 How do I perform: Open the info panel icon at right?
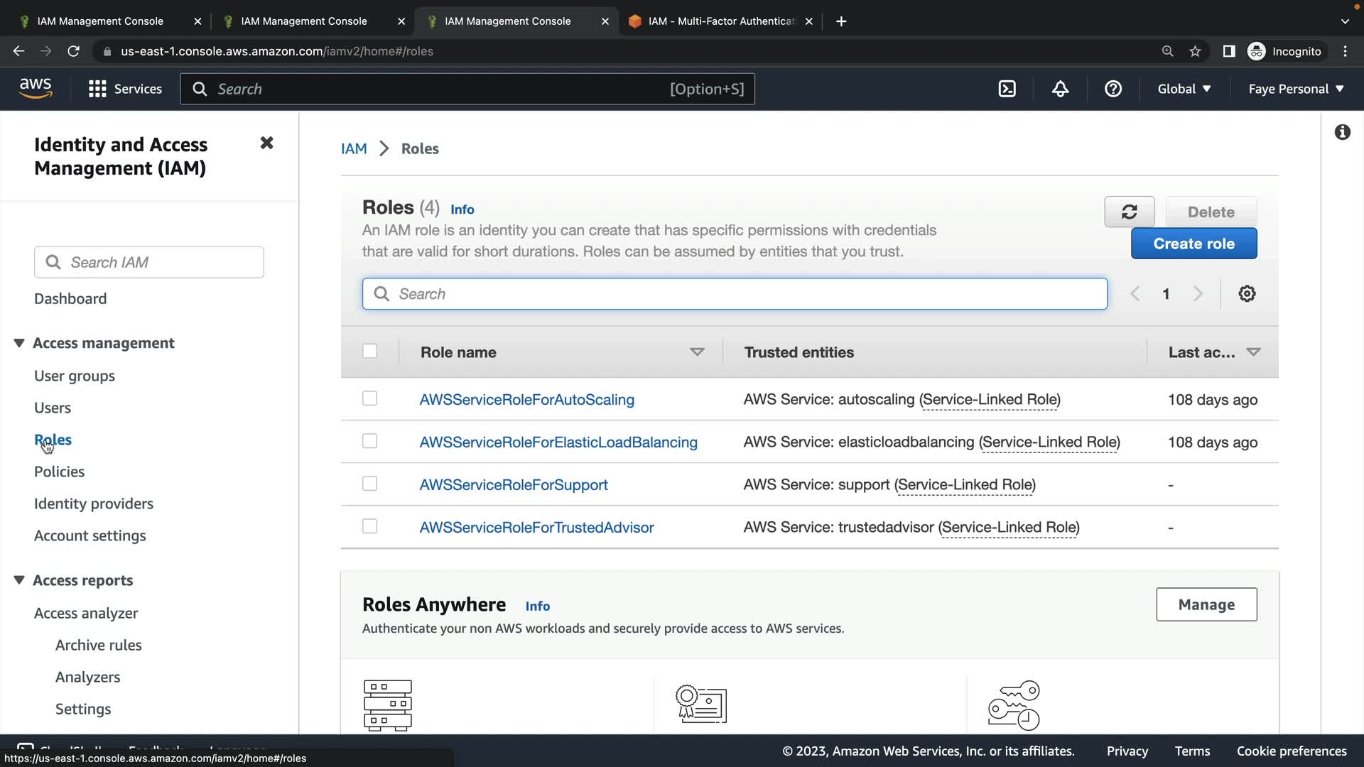click(x=1342, y=132)
